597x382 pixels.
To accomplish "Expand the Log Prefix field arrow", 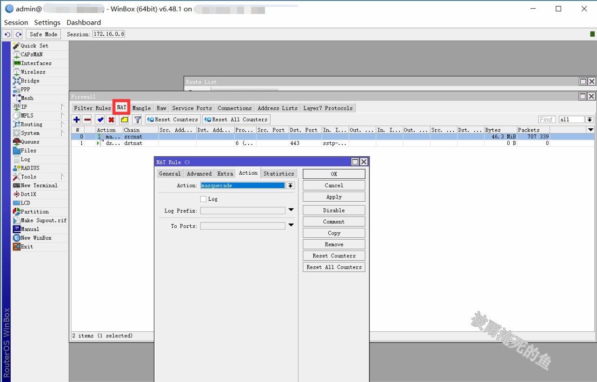I will click(x=291, y=210).
